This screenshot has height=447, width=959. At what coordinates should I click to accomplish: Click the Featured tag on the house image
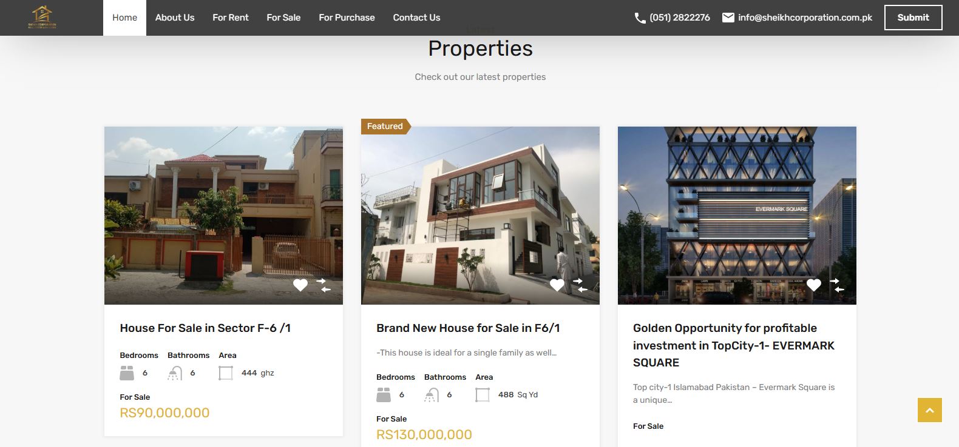point(385,126)
